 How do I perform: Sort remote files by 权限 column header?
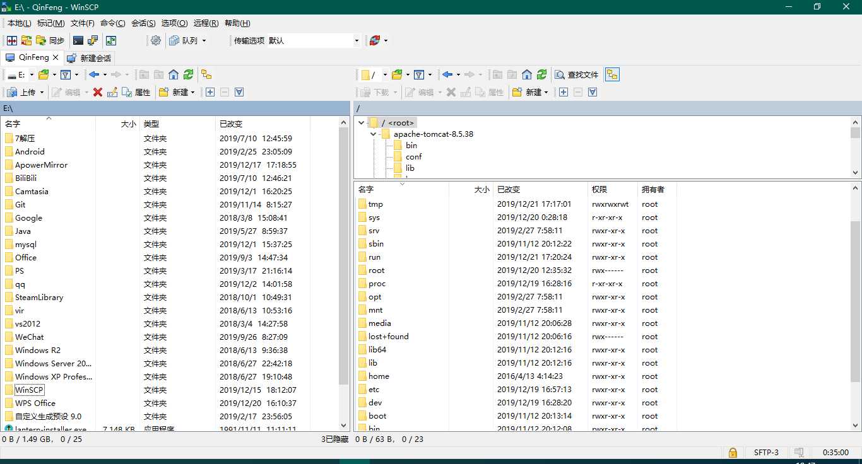click(612, 189)
